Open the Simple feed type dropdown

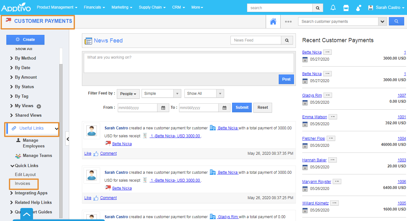(161, 94)
